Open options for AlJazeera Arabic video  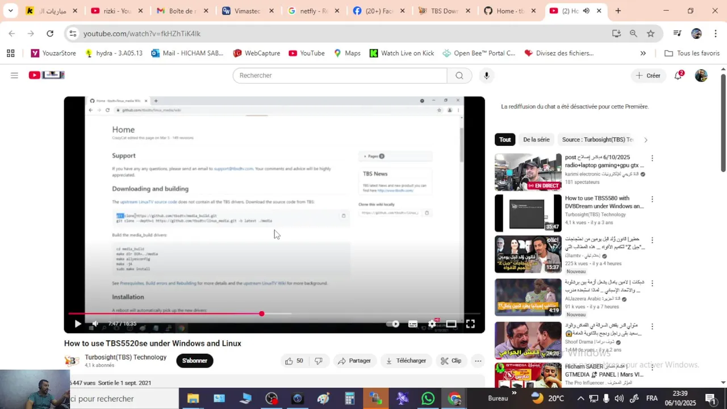click(x=652, y=283)
